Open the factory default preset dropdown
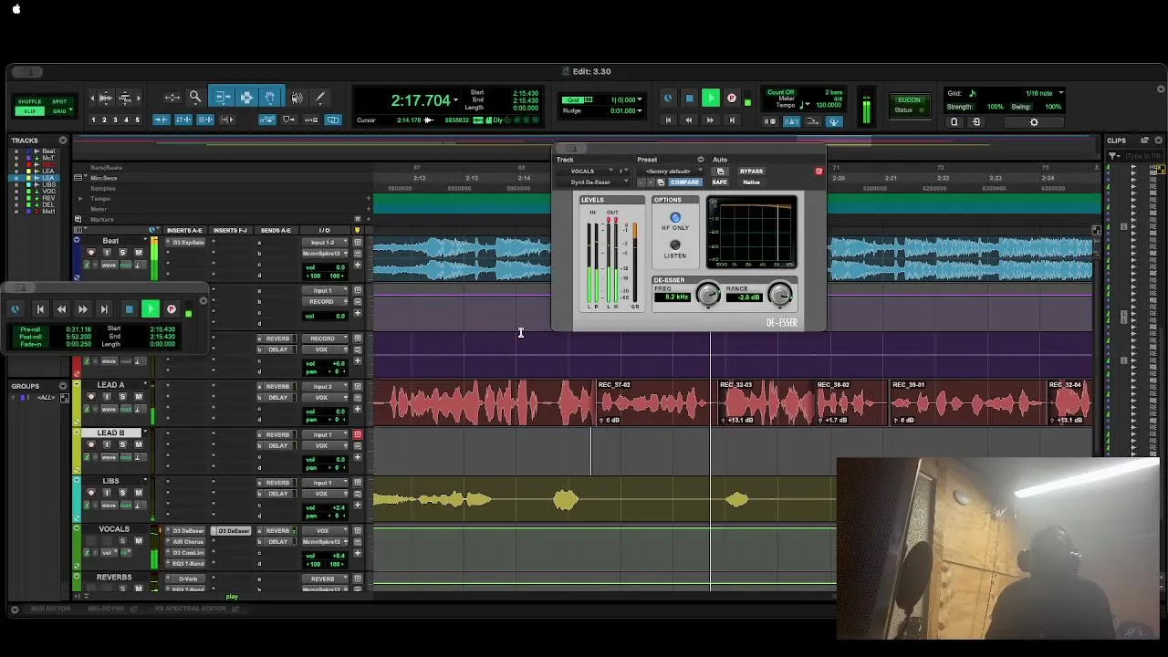 tap(673, 172)
